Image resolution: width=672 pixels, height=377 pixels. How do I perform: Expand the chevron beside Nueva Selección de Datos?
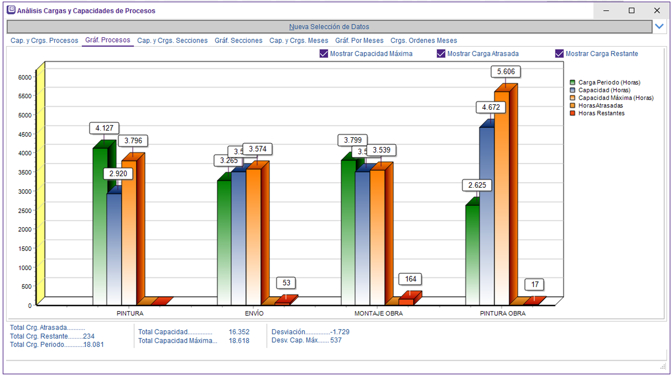pos(659,26)
